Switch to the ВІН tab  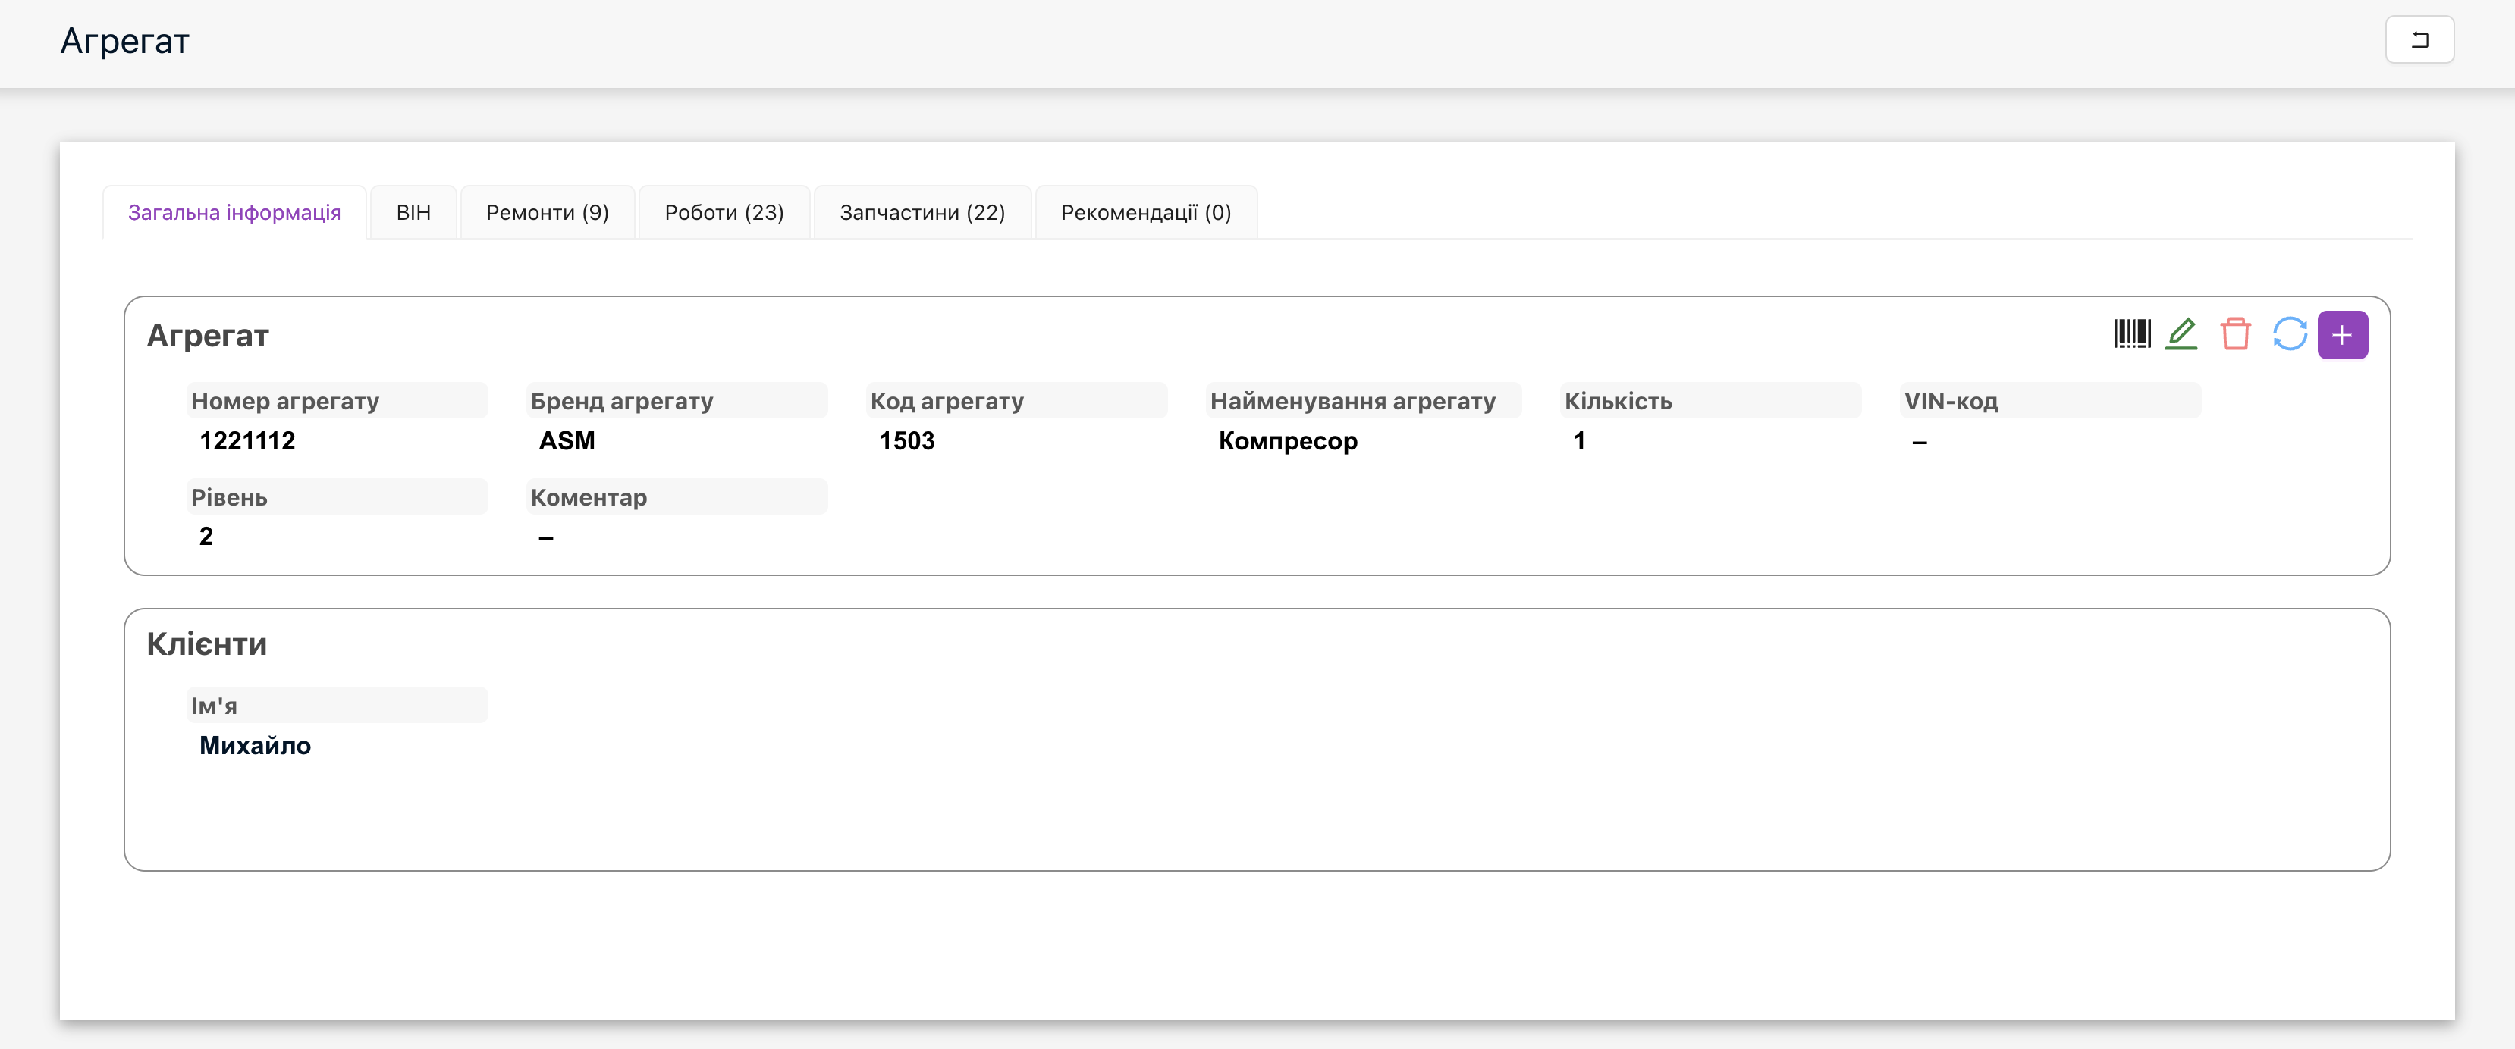coord(413,213)
